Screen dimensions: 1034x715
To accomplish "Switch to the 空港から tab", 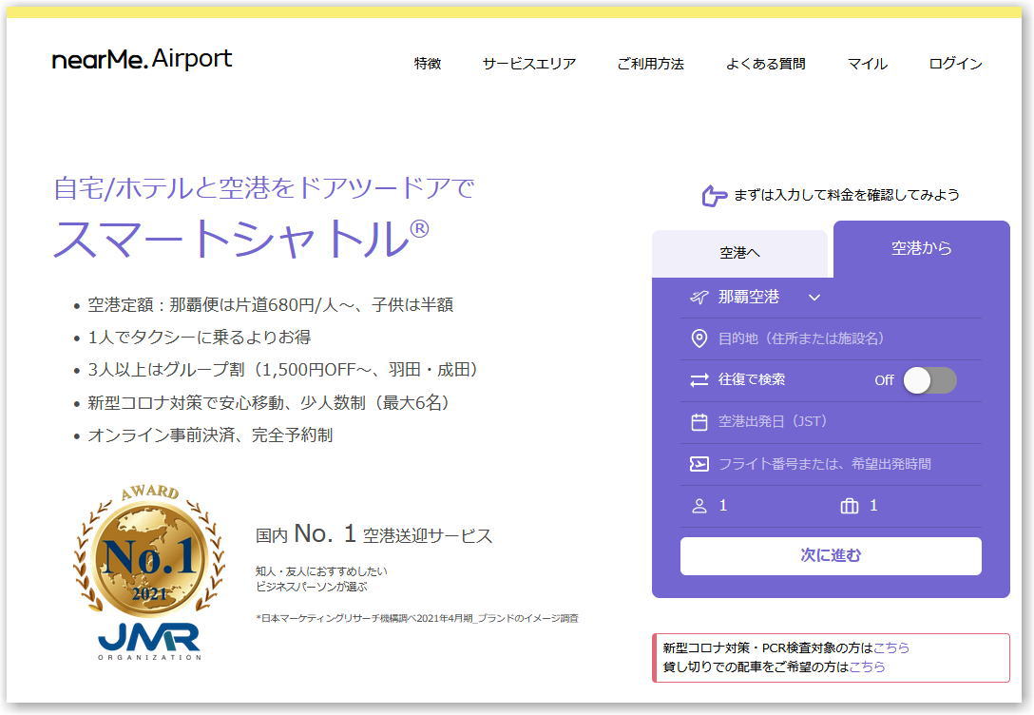I will 921,249.
